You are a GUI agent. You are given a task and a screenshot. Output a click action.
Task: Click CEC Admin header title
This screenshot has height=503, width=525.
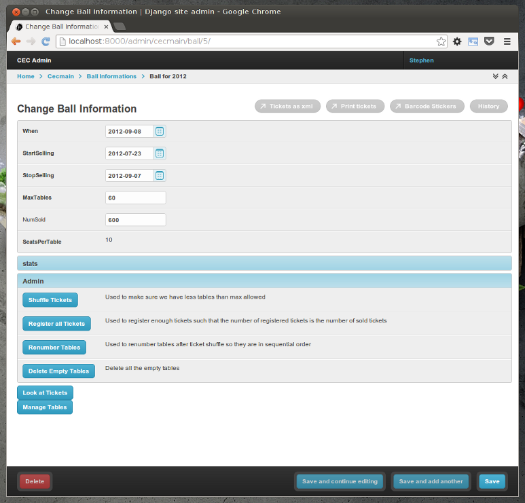pos(34,60)
